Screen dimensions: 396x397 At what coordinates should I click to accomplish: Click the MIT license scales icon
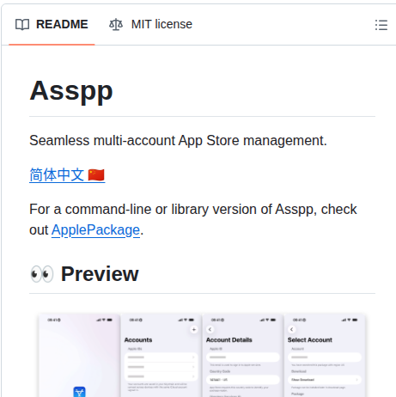pyautogui.click(x=116, y=25)
